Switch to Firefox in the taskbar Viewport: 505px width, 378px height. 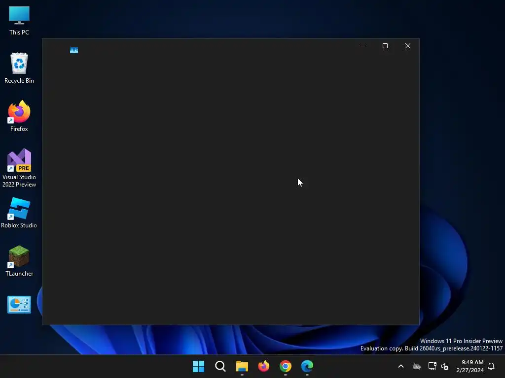tap(264, 366)
